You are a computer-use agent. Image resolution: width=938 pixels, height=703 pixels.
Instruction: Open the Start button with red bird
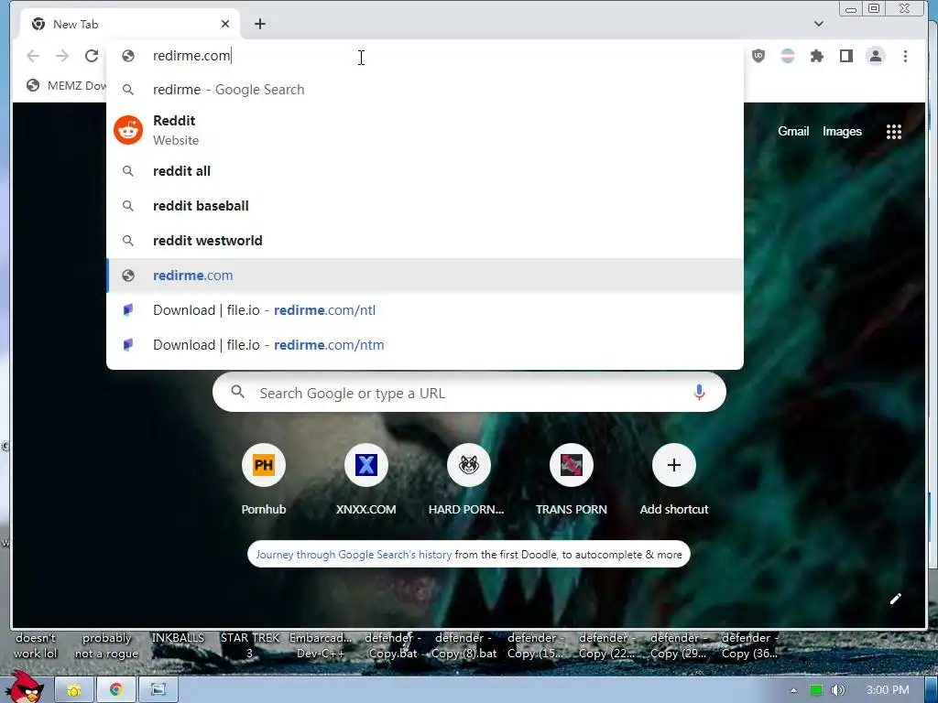coord(23,687)
